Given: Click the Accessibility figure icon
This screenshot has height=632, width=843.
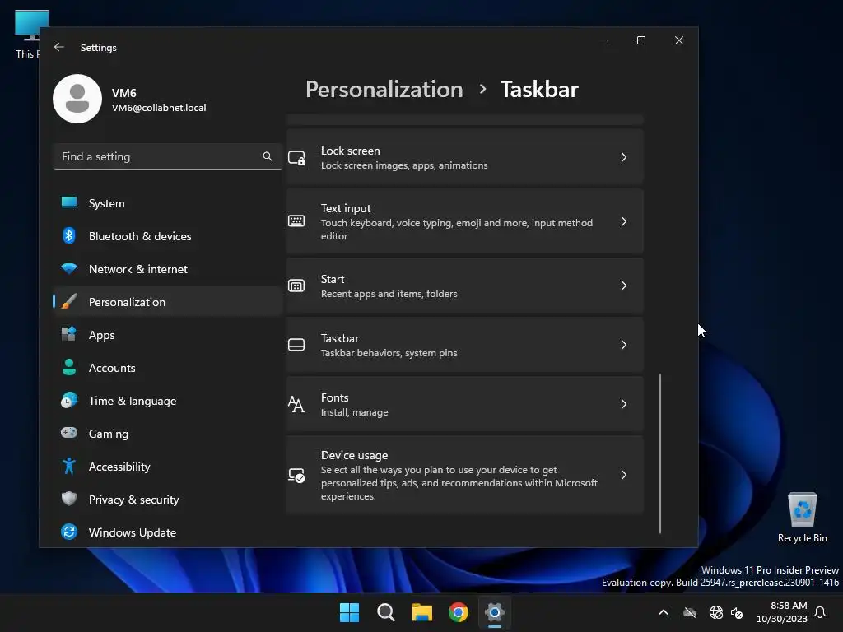Looking at the screenshot, I should point(69,466).
